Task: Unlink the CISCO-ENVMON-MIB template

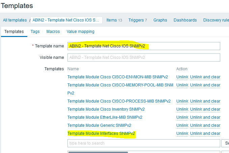Action: pos(182,77)
